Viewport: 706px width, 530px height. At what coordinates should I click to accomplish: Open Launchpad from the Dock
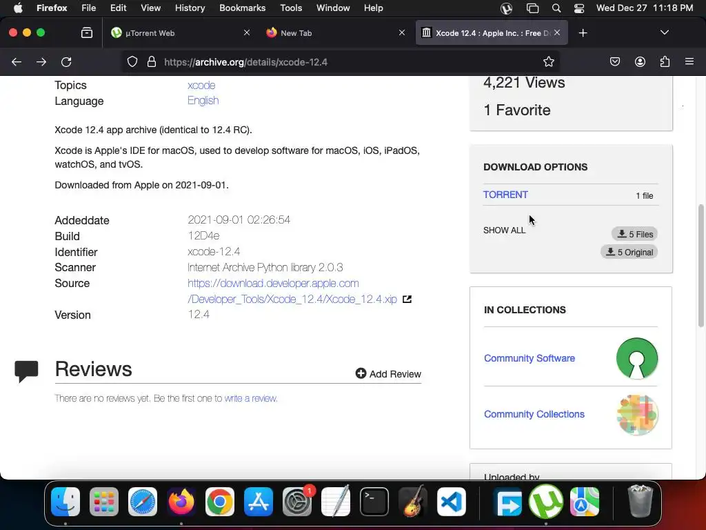(104, 502)
